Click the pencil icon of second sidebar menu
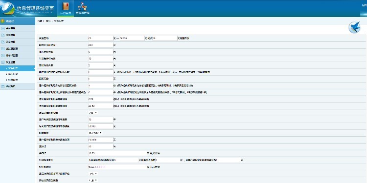The width and height of the screenshot is (367, 183). tap(3, 35)
